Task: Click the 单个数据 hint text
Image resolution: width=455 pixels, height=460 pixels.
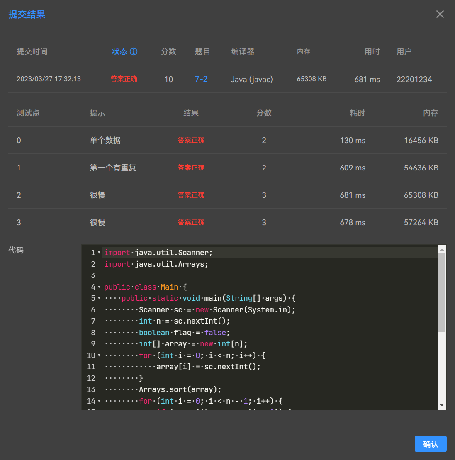Action: point(105,140)
